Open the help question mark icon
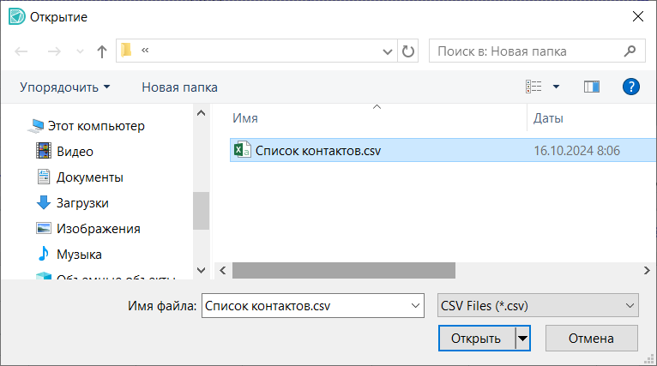The height and width of the screenshot is (366, 657). tap(631, 87)
